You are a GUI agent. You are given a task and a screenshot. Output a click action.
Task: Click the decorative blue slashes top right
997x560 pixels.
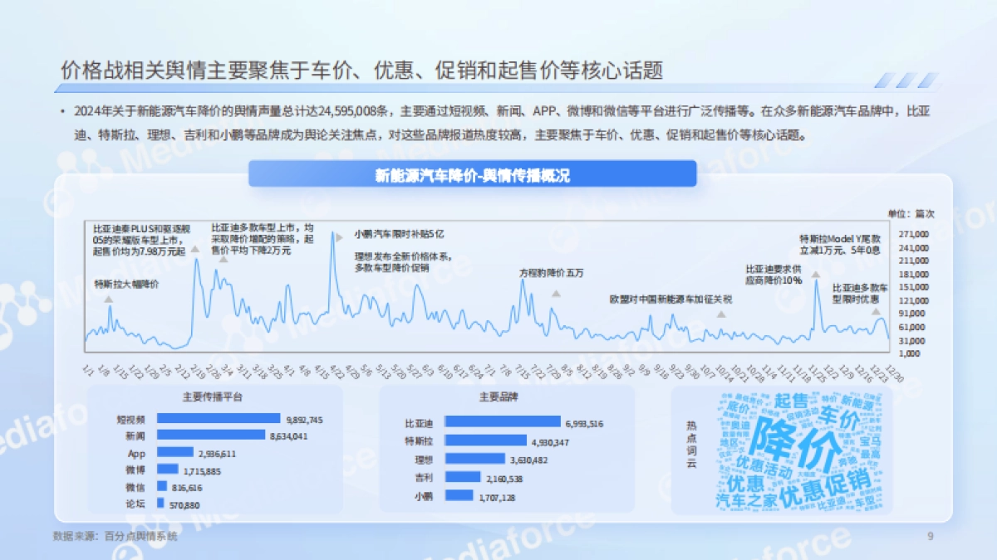point(909,79)
